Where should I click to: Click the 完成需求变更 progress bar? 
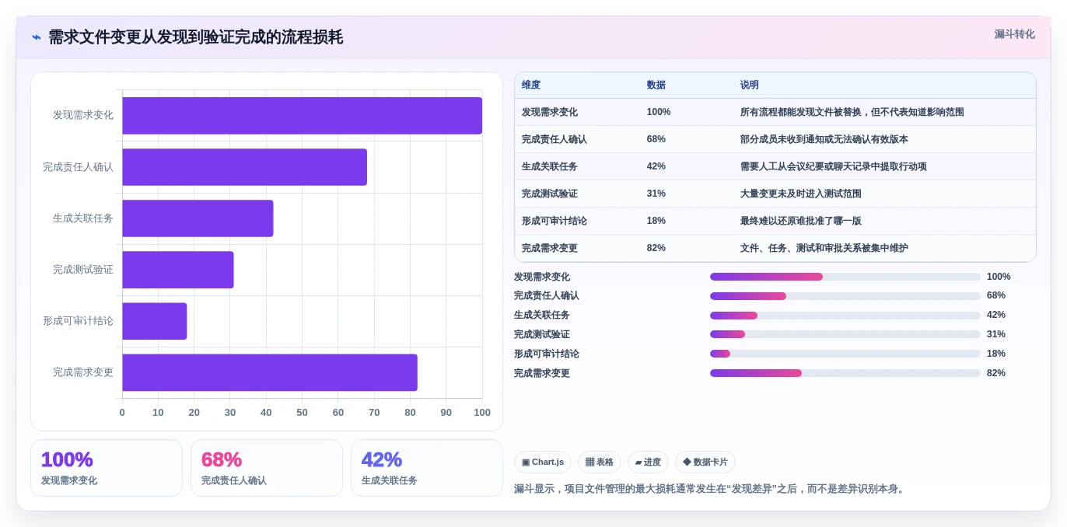pyautogui.click(x=845, y=373)
